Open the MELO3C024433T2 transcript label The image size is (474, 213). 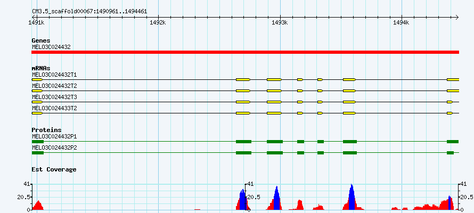tap(54, 108)
